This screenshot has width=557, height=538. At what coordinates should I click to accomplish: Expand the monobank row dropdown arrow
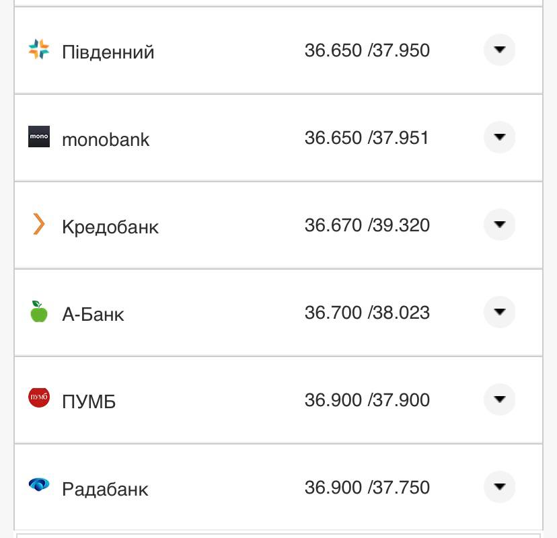point(499,137)
